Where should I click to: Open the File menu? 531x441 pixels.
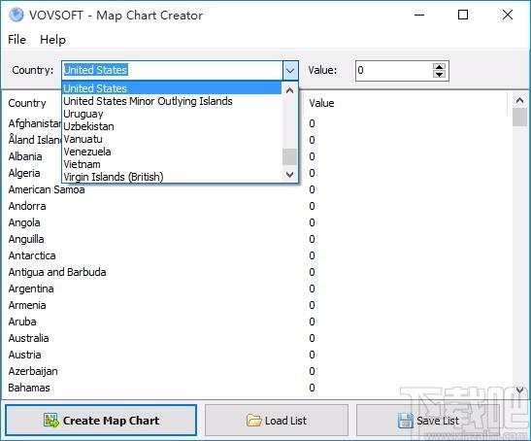(x=17, y=40)
